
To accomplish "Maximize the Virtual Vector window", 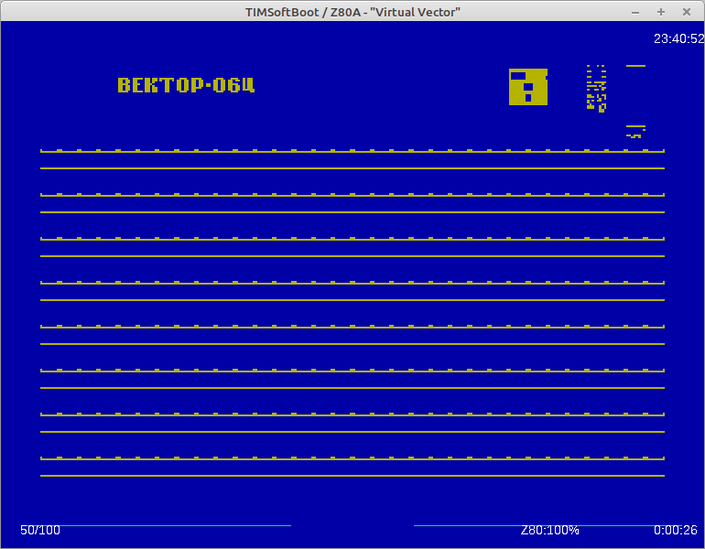I will [661, 12].
